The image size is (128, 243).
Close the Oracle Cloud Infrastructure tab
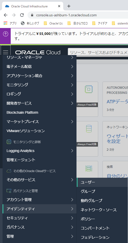coord(59,6)
